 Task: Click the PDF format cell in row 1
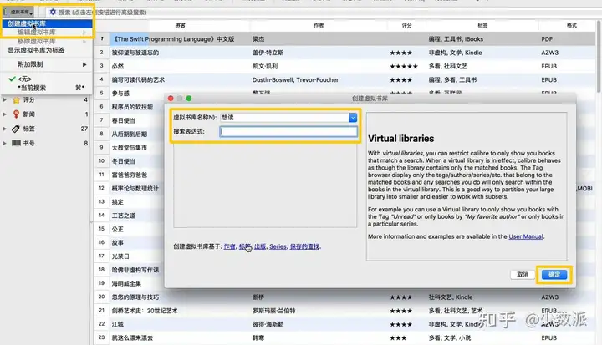547,39
